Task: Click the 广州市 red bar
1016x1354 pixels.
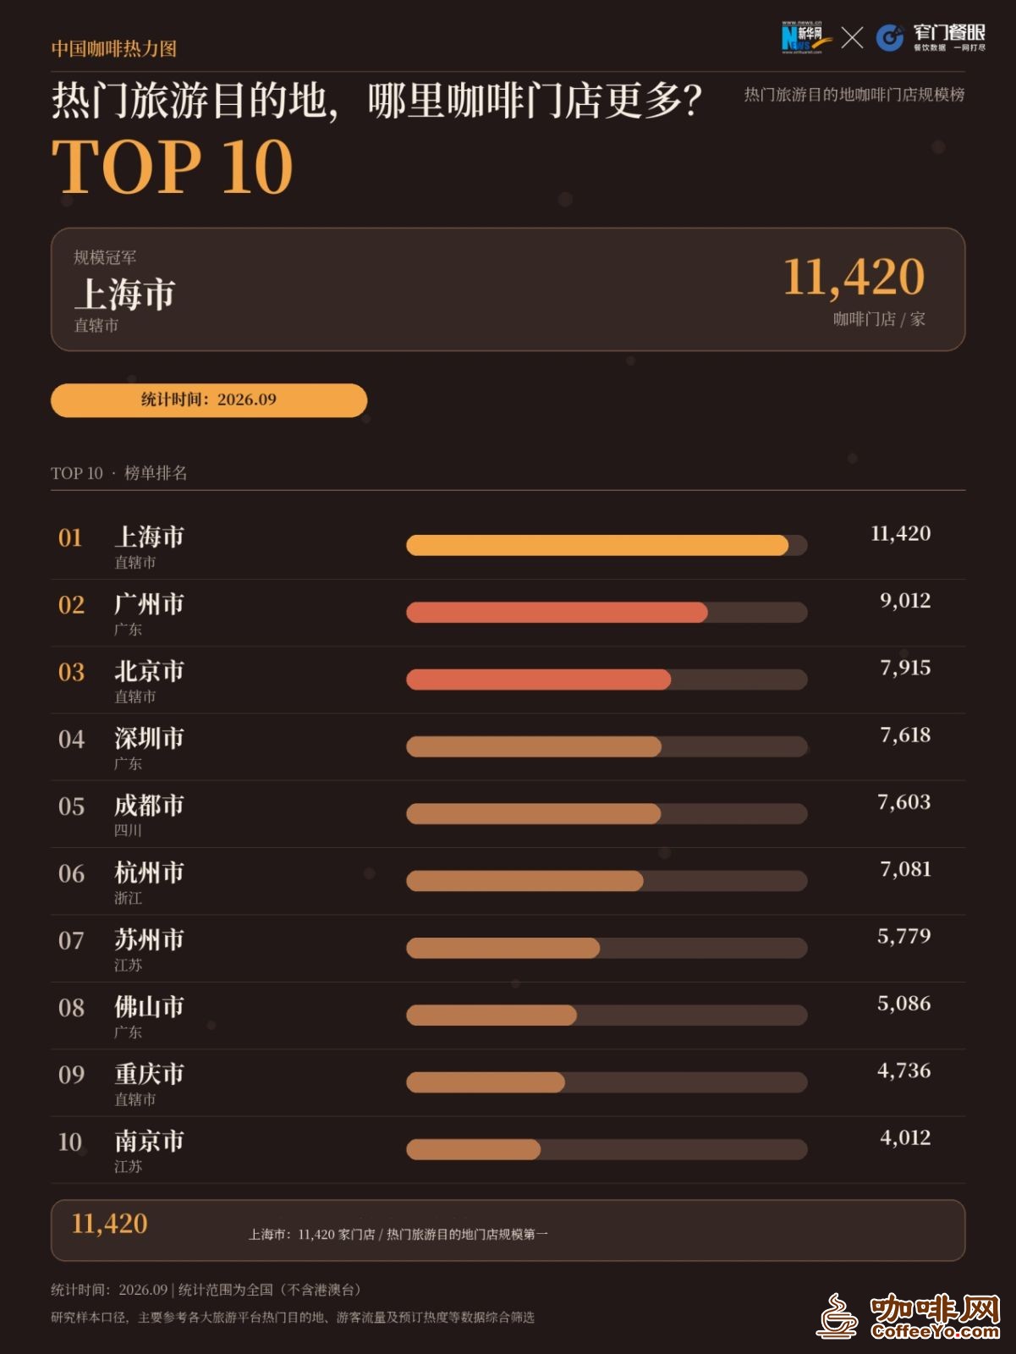Action: tap(557, 613)
